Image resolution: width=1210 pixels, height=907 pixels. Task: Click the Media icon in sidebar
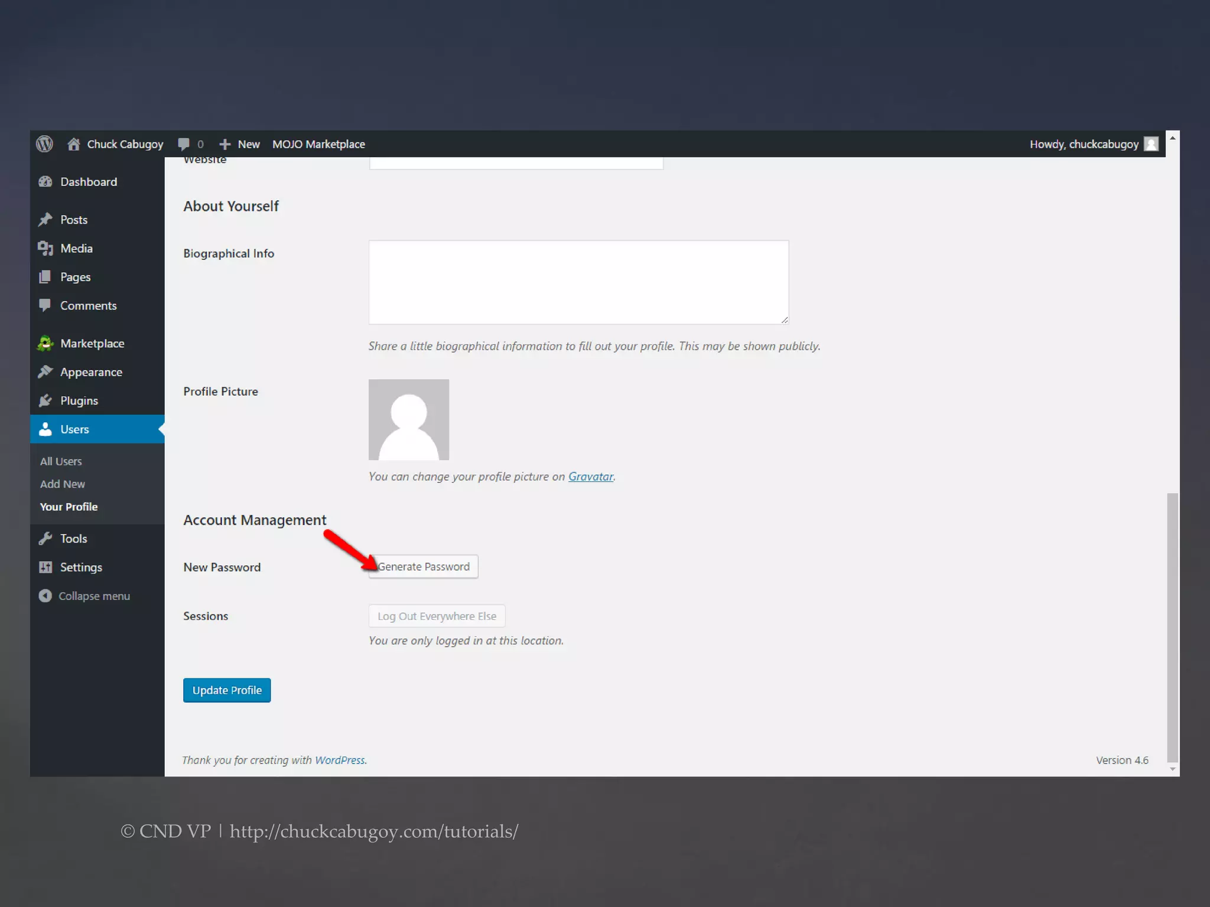click(45, 248)
